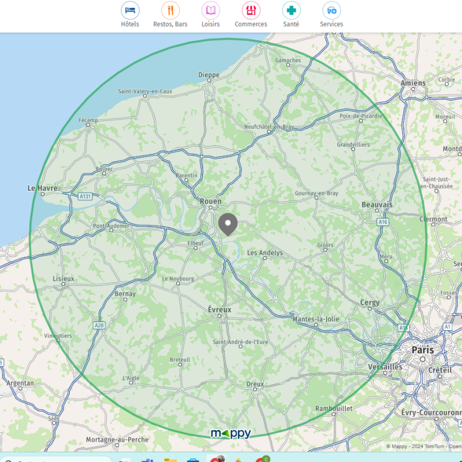The width and height of the screenshot is (462, 462).
Task: Open the © Mappy copyright link
Action: coord(400,446)
